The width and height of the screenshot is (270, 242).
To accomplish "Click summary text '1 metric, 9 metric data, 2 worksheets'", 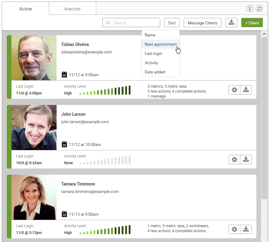I will [x=178, y=226].
